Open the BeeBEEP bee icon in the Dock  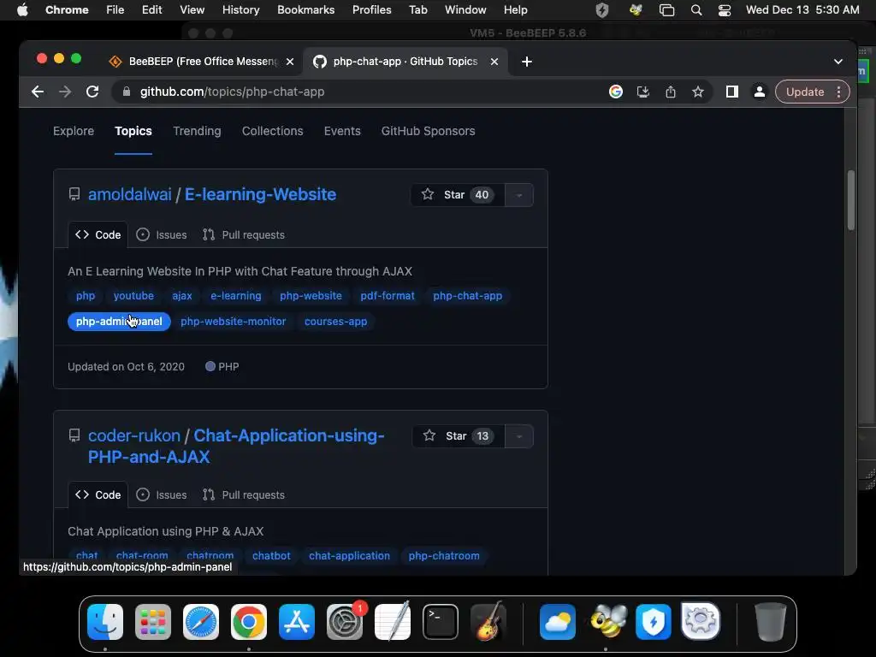coord(607,622)
